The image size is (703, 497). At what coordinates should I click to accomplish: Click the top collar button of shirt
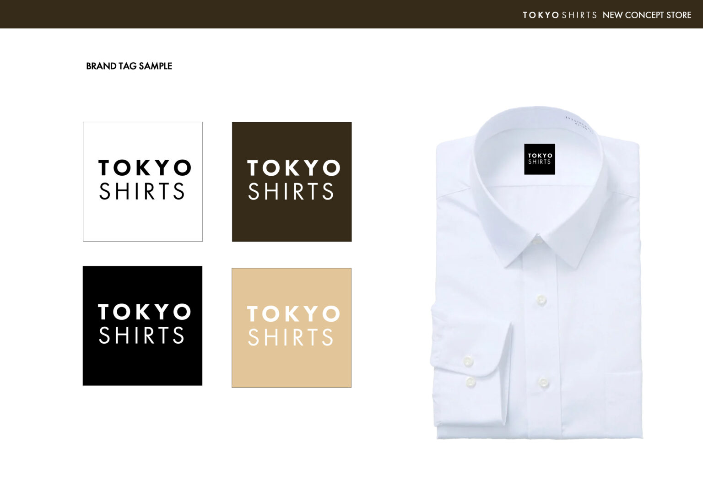[536, 240]
